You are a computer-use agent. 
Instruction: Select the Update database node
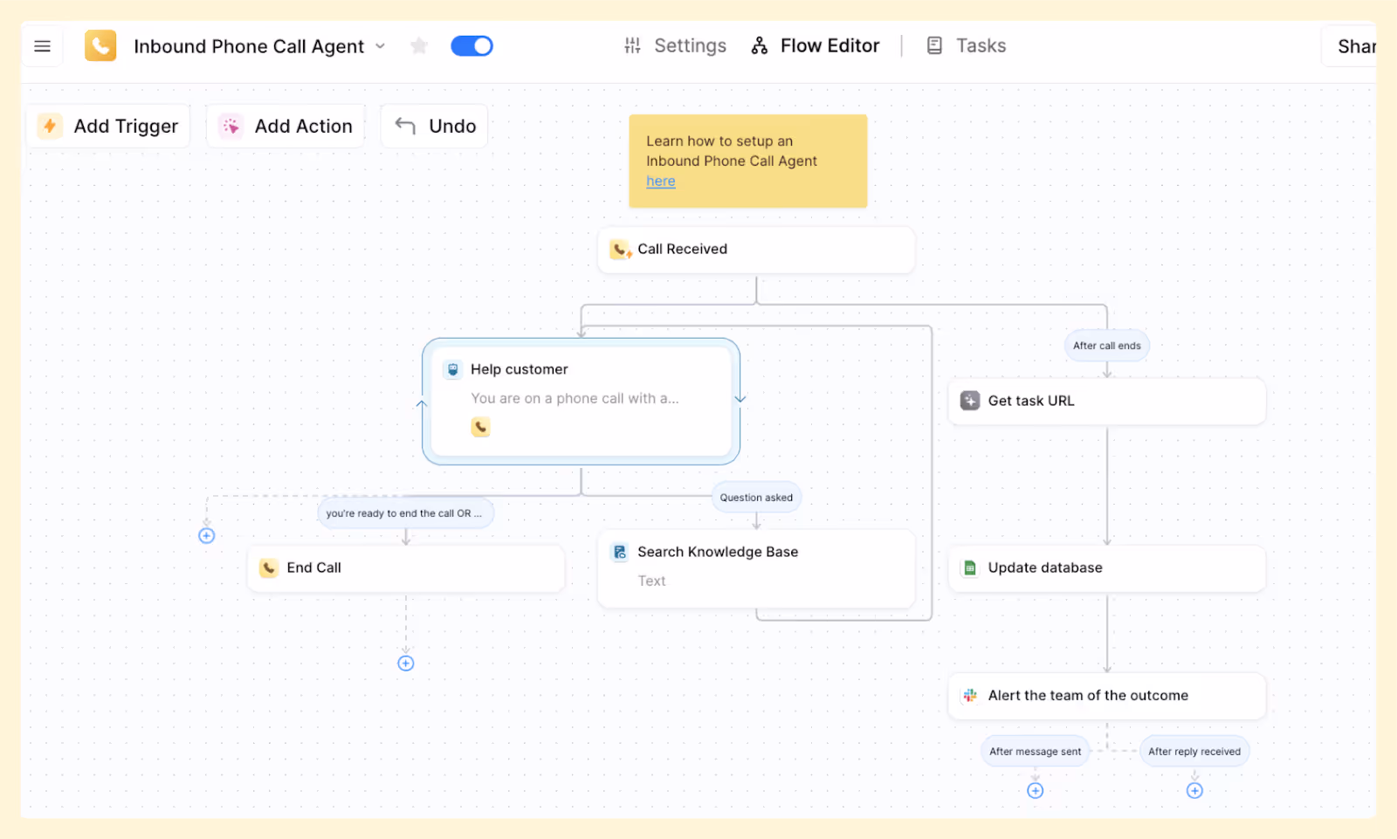point(1107,568)
